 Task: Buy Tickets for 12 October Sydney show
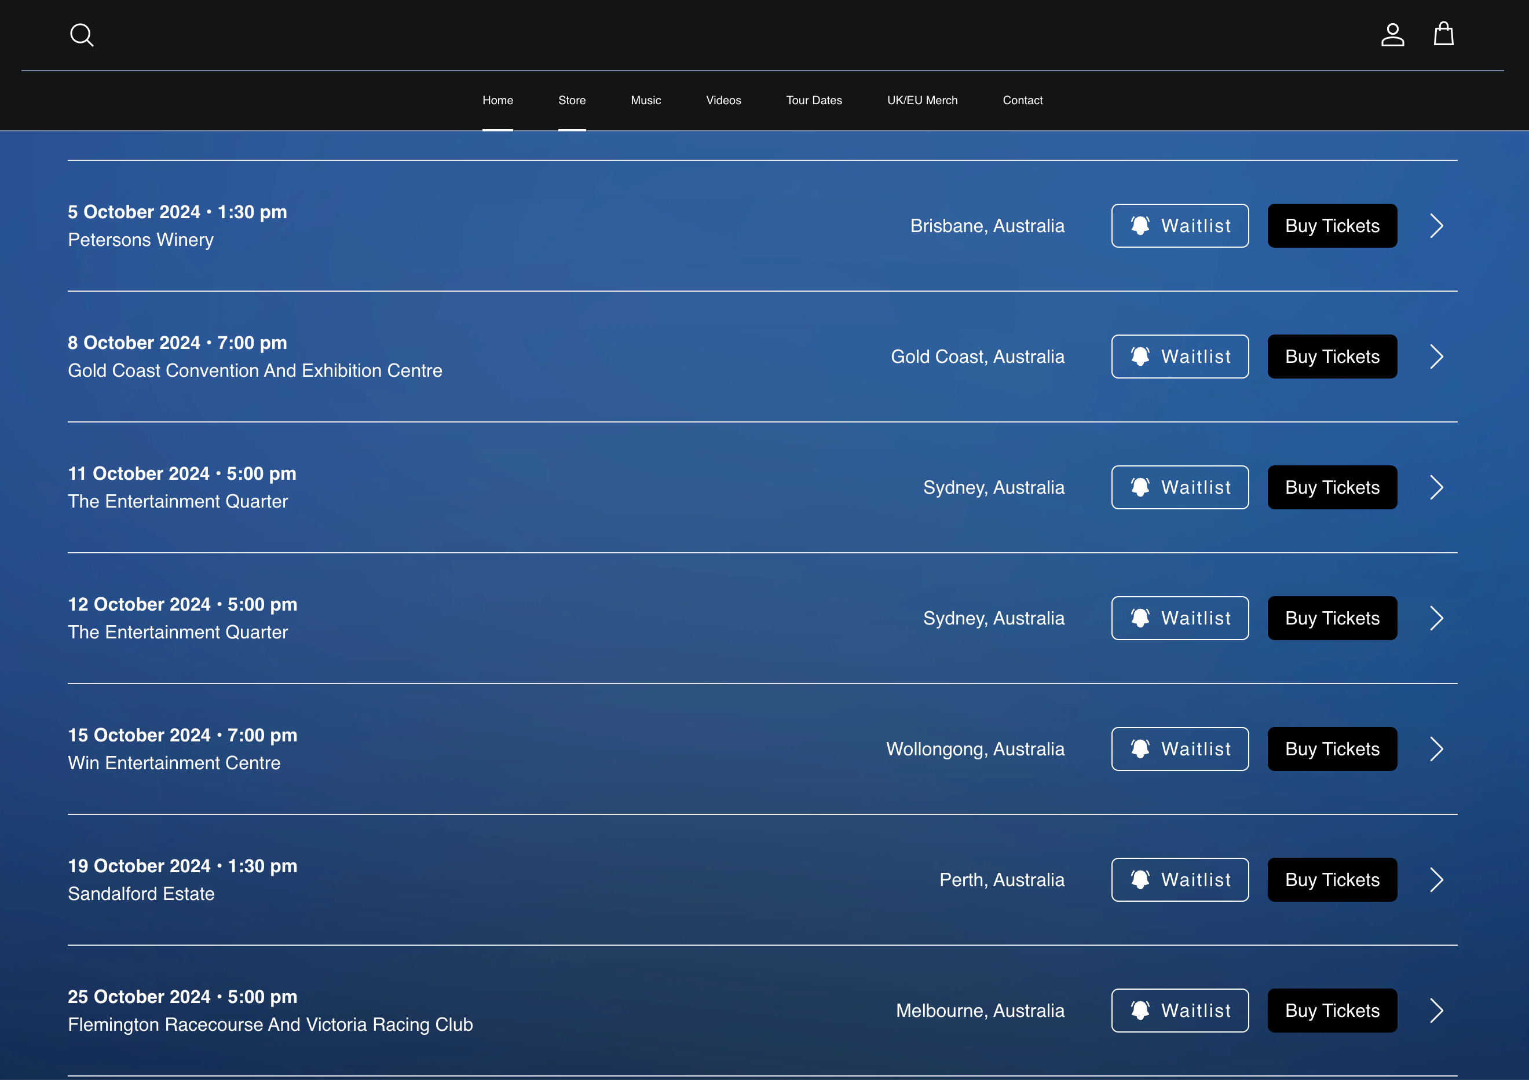(1332, 618)
